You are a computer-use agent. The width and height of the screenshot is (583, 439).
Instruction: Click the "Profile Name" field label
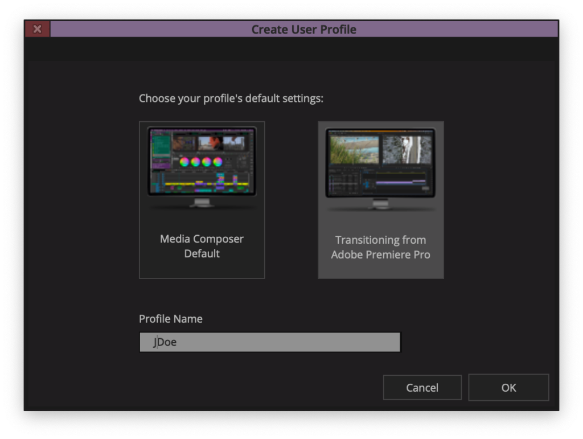[171, 319]
